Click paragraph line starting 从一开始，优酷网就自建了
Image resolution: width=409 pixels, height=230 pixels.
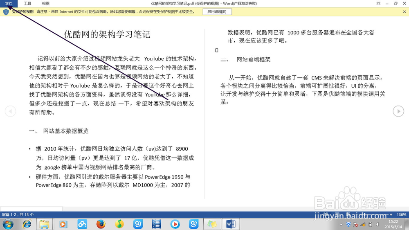coord(306,78)
